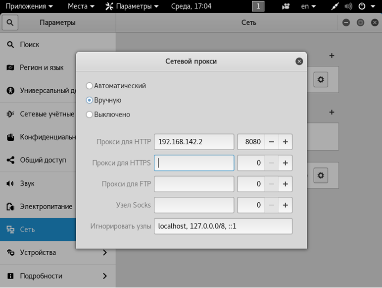Viewport: 382px width, 288px height.
Task: Open the en keyboard layout dropdown
Action: [309, 6]
